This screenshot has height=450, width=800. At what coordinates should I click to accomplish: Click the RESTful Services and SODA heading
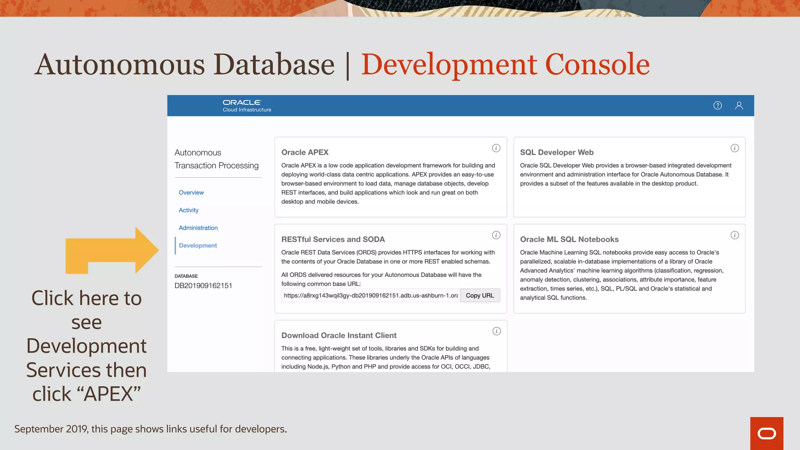[x=333, y=239]
